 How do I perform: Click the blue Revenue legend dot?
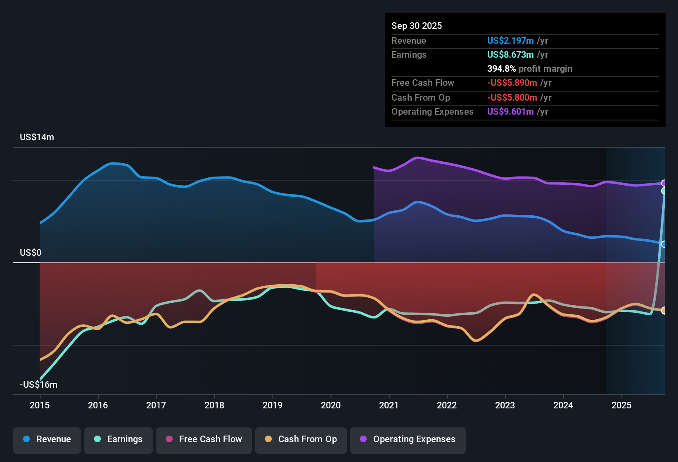26,439
